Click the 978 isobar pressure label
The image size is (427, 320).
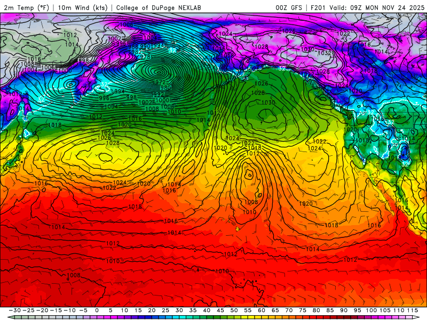145,57
